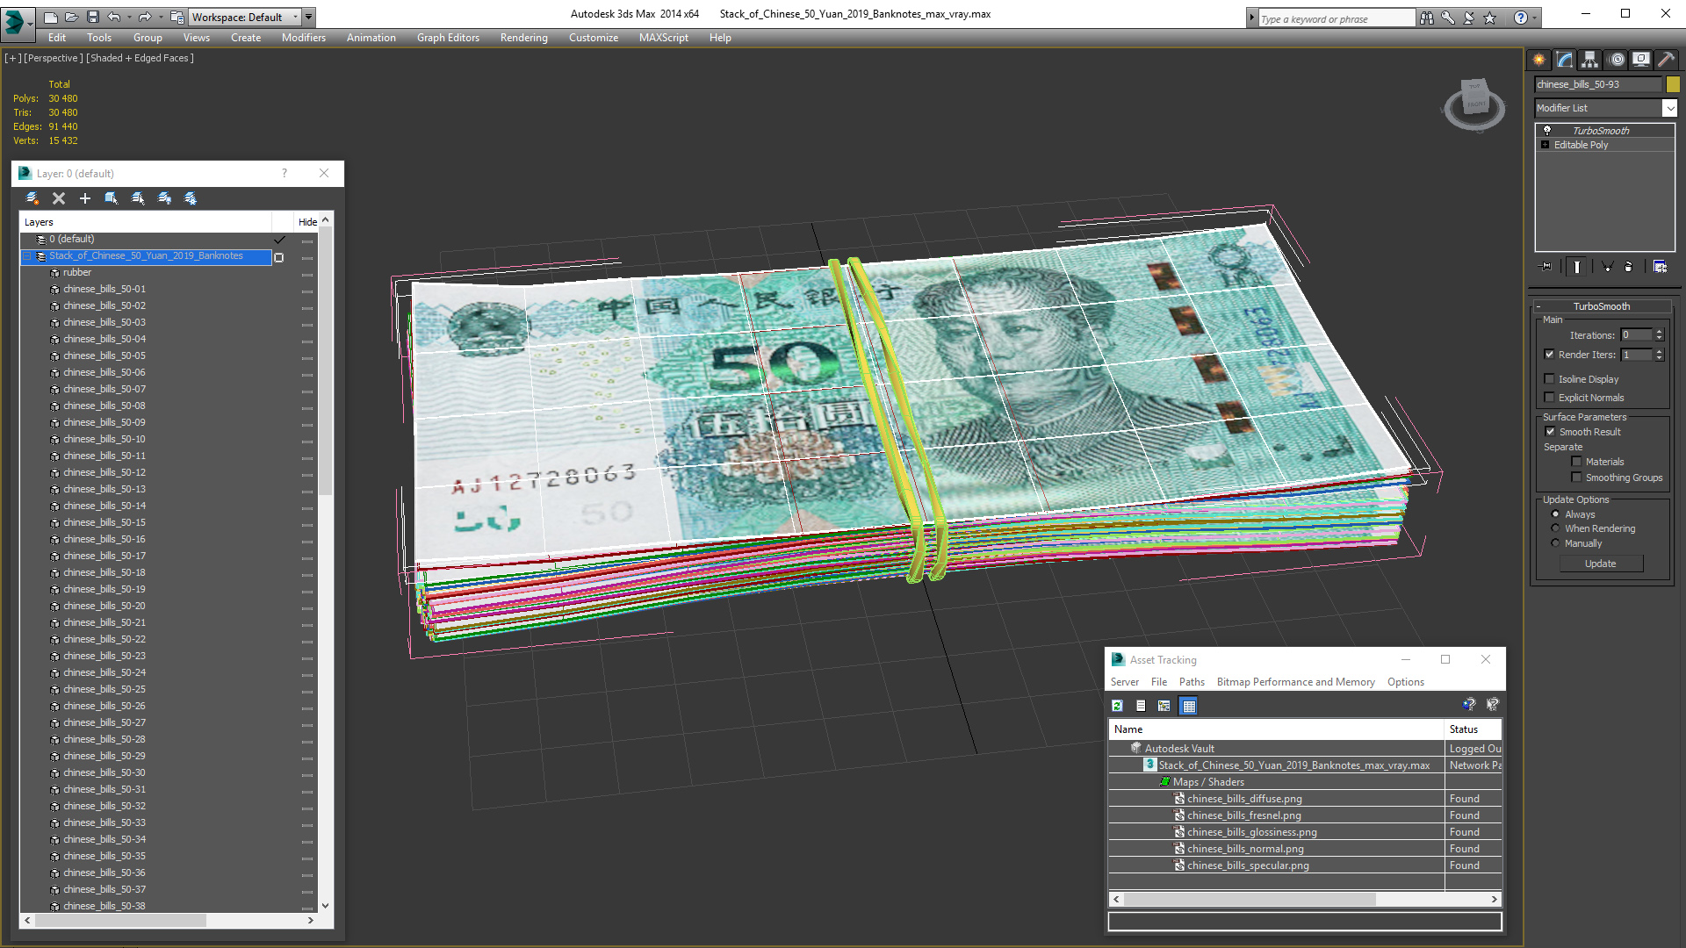Enable Explicit Normals checkbox
The width and height of the screenshot is (1686, 948).
[x=1550, y=398]
